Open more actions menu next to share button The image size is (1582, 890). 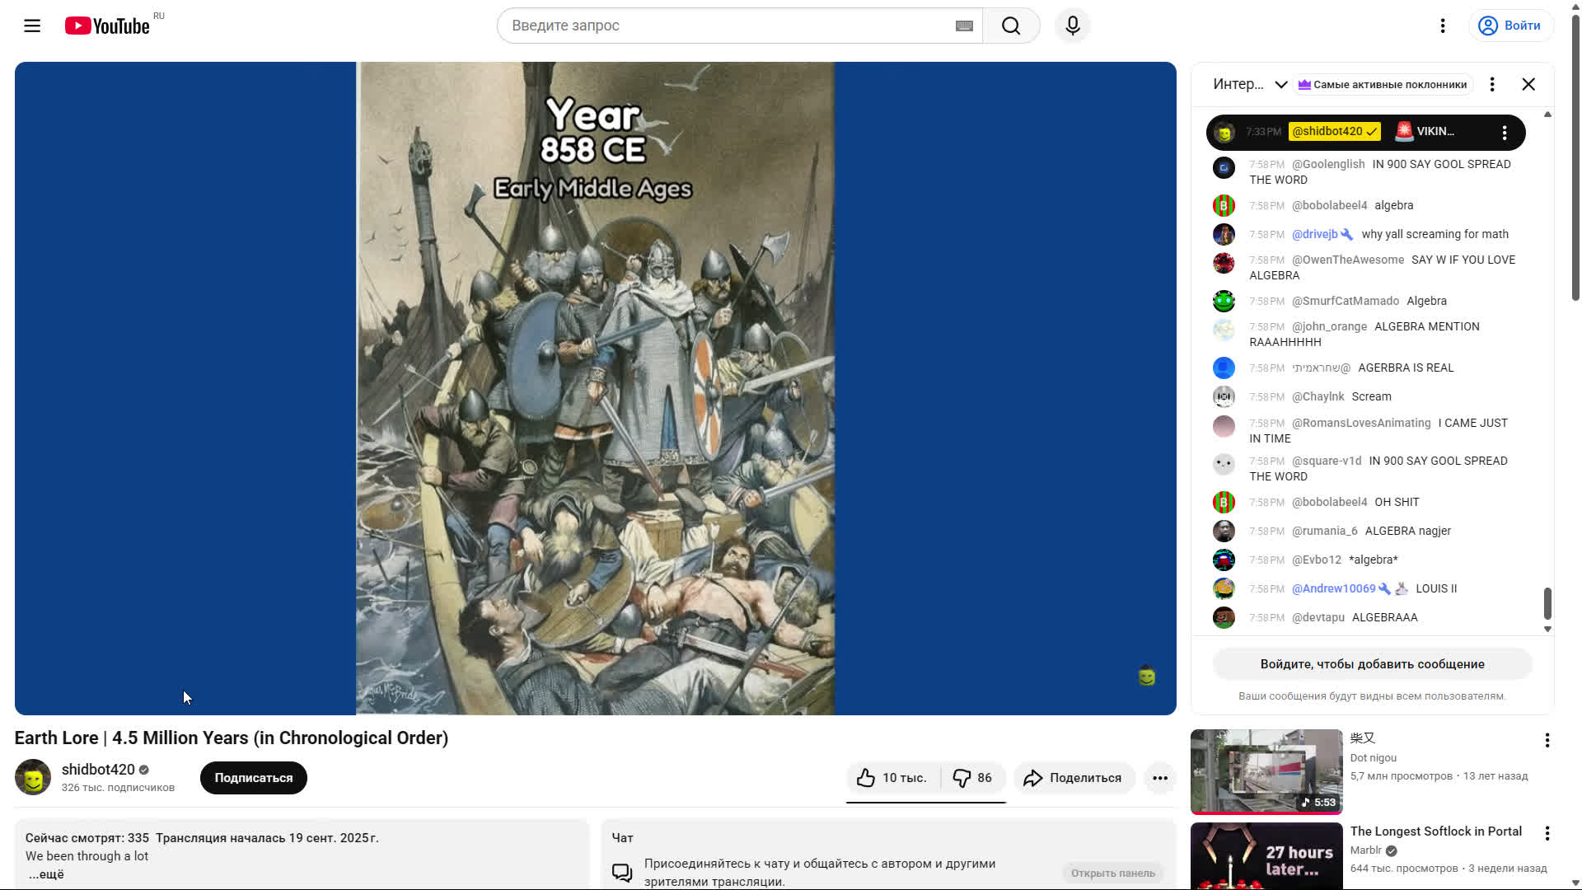1159,777
